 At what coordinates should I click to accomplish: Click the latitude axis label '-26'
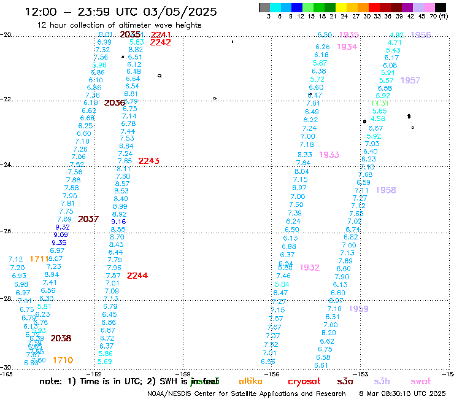6,231
